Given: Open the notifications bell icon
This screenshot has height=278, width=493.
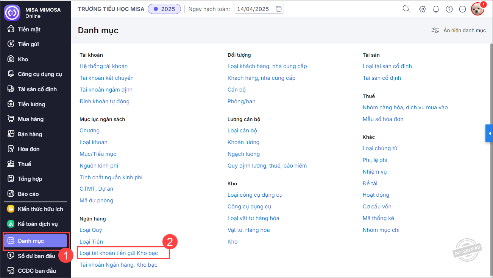Looking at the screenshot, I should coord(436,9).
